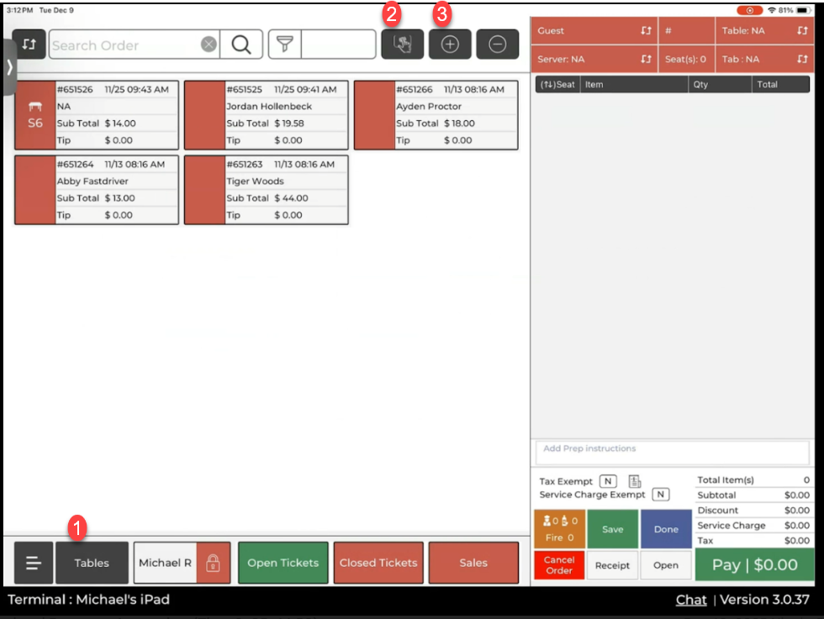Click the lock icon beside Michael R

click(x=213, y=563)
